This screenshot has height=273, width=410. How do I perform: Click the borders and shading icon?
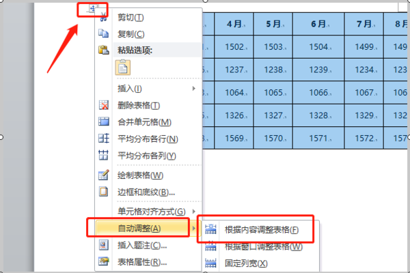click(x=104, y=192)
